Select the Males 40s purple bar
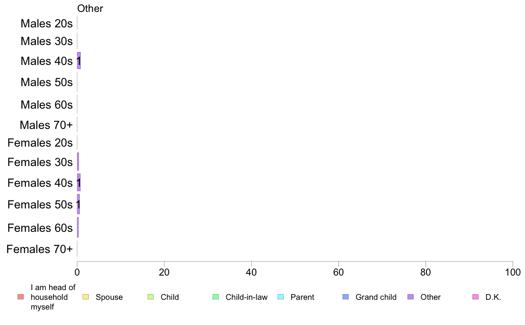The image size is (525, 325). coord(79,60)
